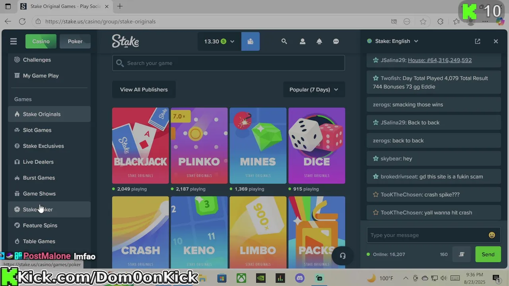This screenshot has height=286, width=509.
Task: Open Table Games category
Action: point(49,241)
